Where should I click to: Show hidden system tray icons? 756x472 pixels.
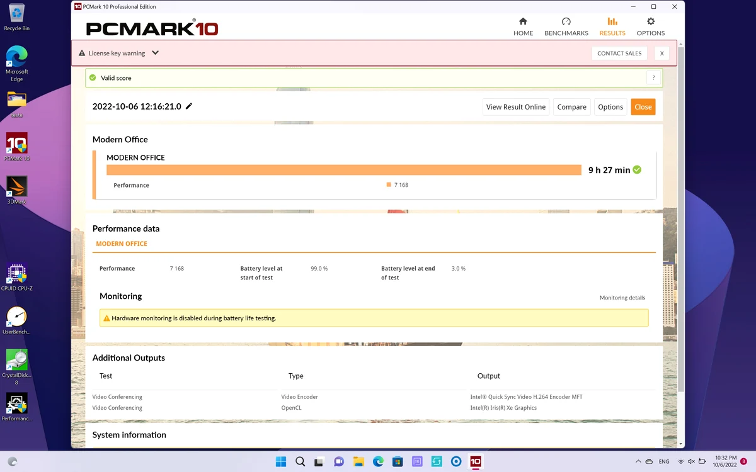point(638,461)
